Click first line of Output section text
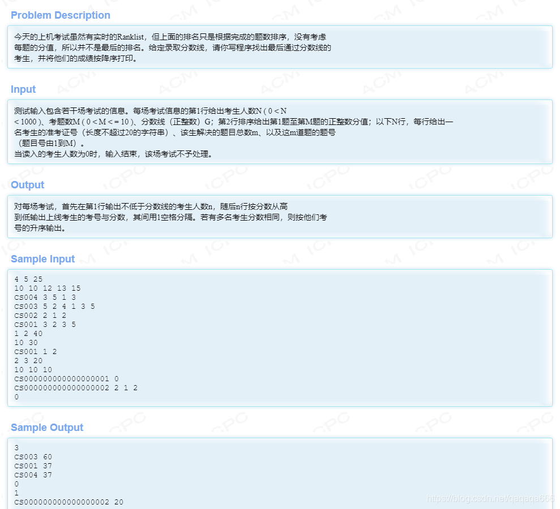This screenshot has width=560, height=509. coord(151,206)
